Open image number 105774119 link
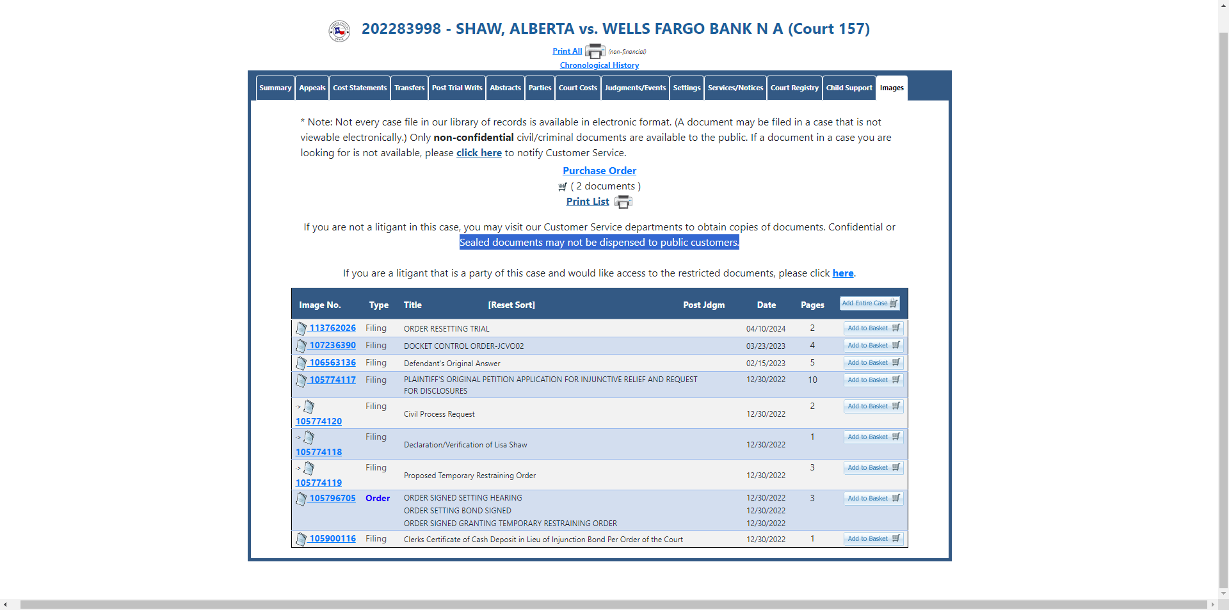The image size is (1229, 610). pos(319,483)
